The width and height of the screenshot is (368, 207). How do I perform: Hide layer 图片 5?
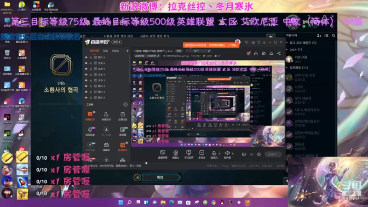(86, 57)
